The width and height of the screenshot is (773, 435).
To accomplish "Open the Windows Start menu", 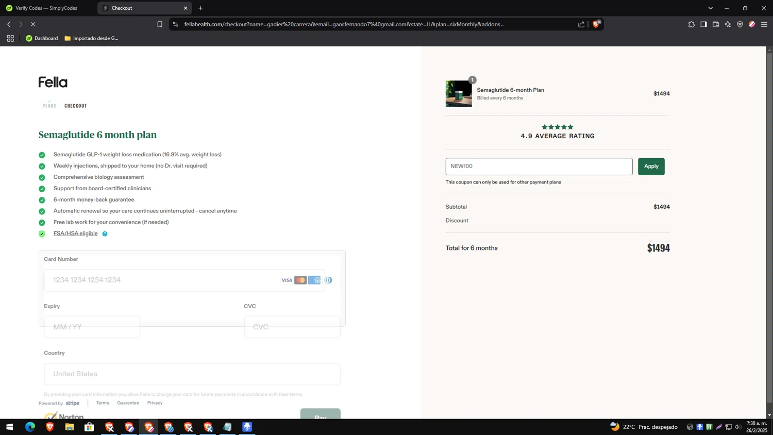I will 9,427.
